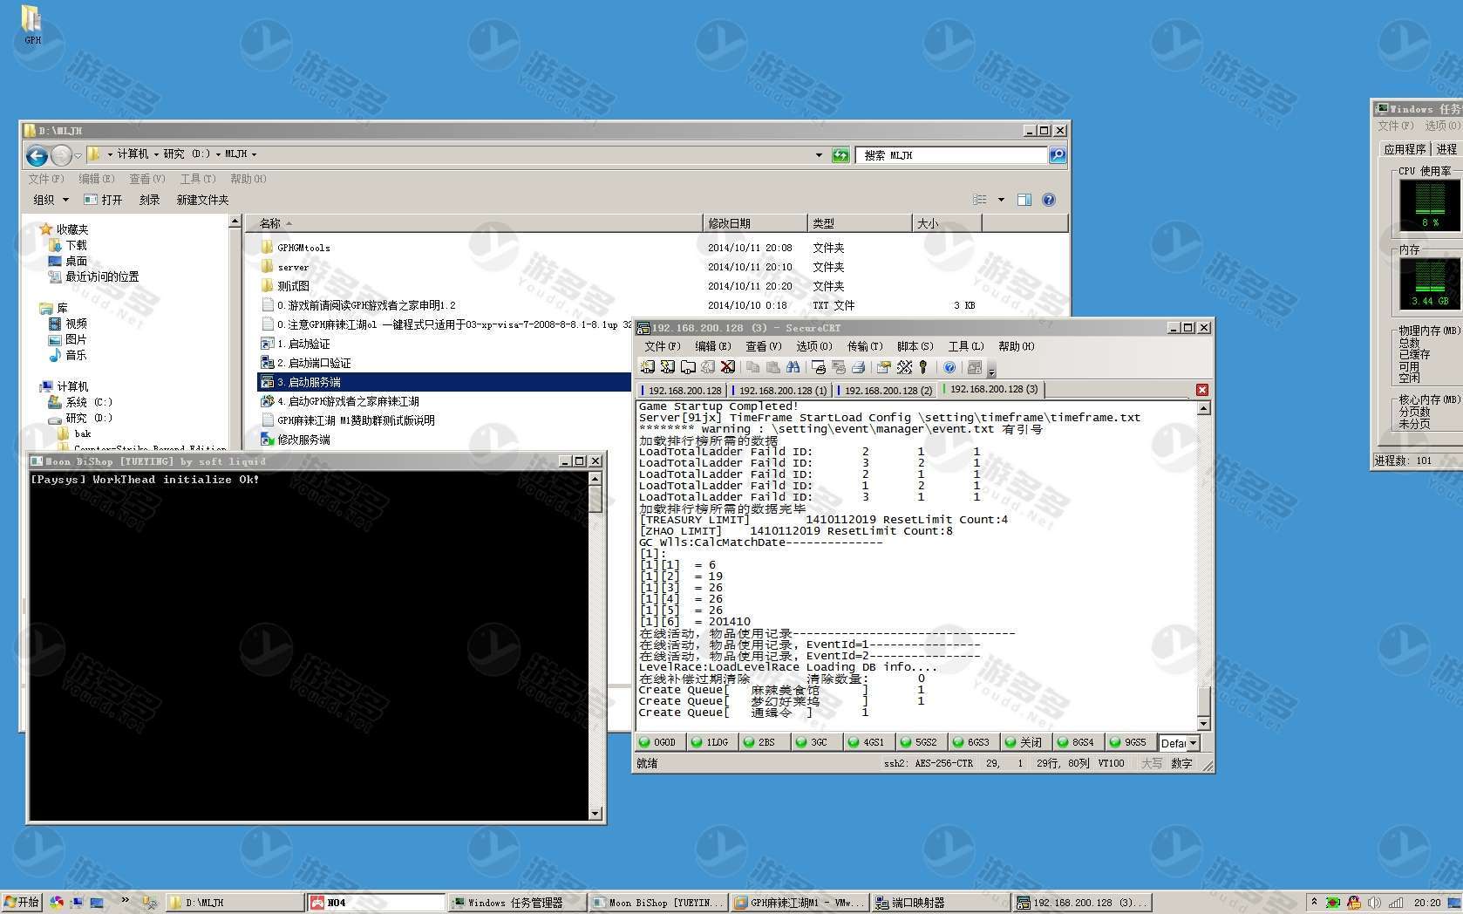Click the Explorer help question mark icon
Image resolution: width=1463 pixels, height=914 pixels.
click(x=1049, y=200)
